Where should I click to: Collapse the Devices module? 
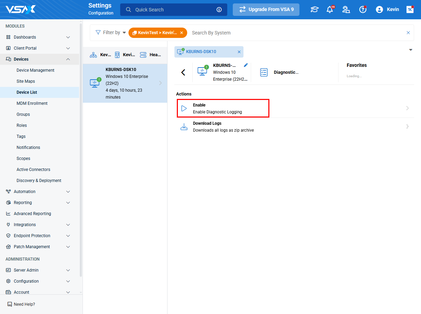click(68, 59)
